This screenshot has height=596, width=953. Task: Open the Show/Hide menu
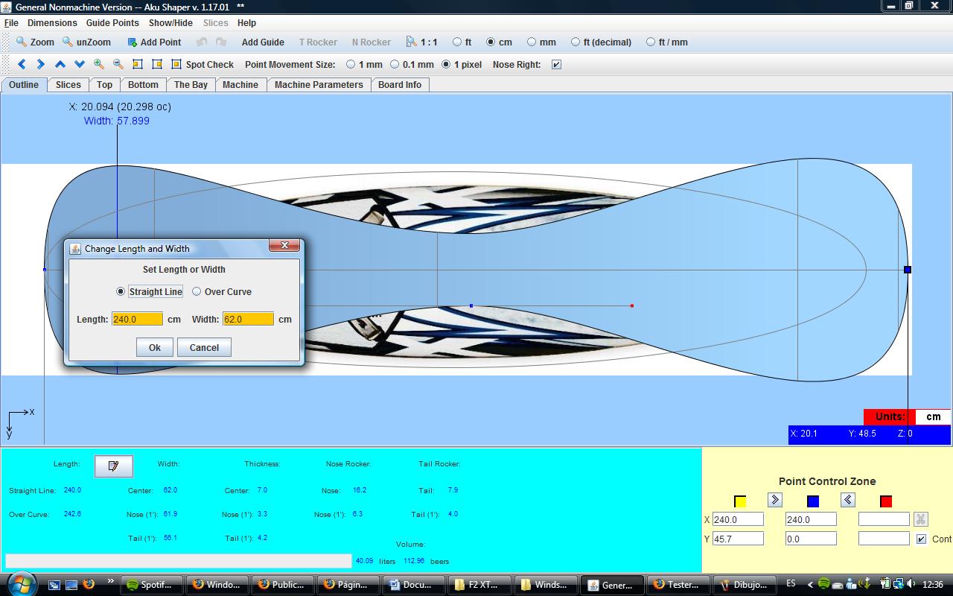(x=170, y=23)
